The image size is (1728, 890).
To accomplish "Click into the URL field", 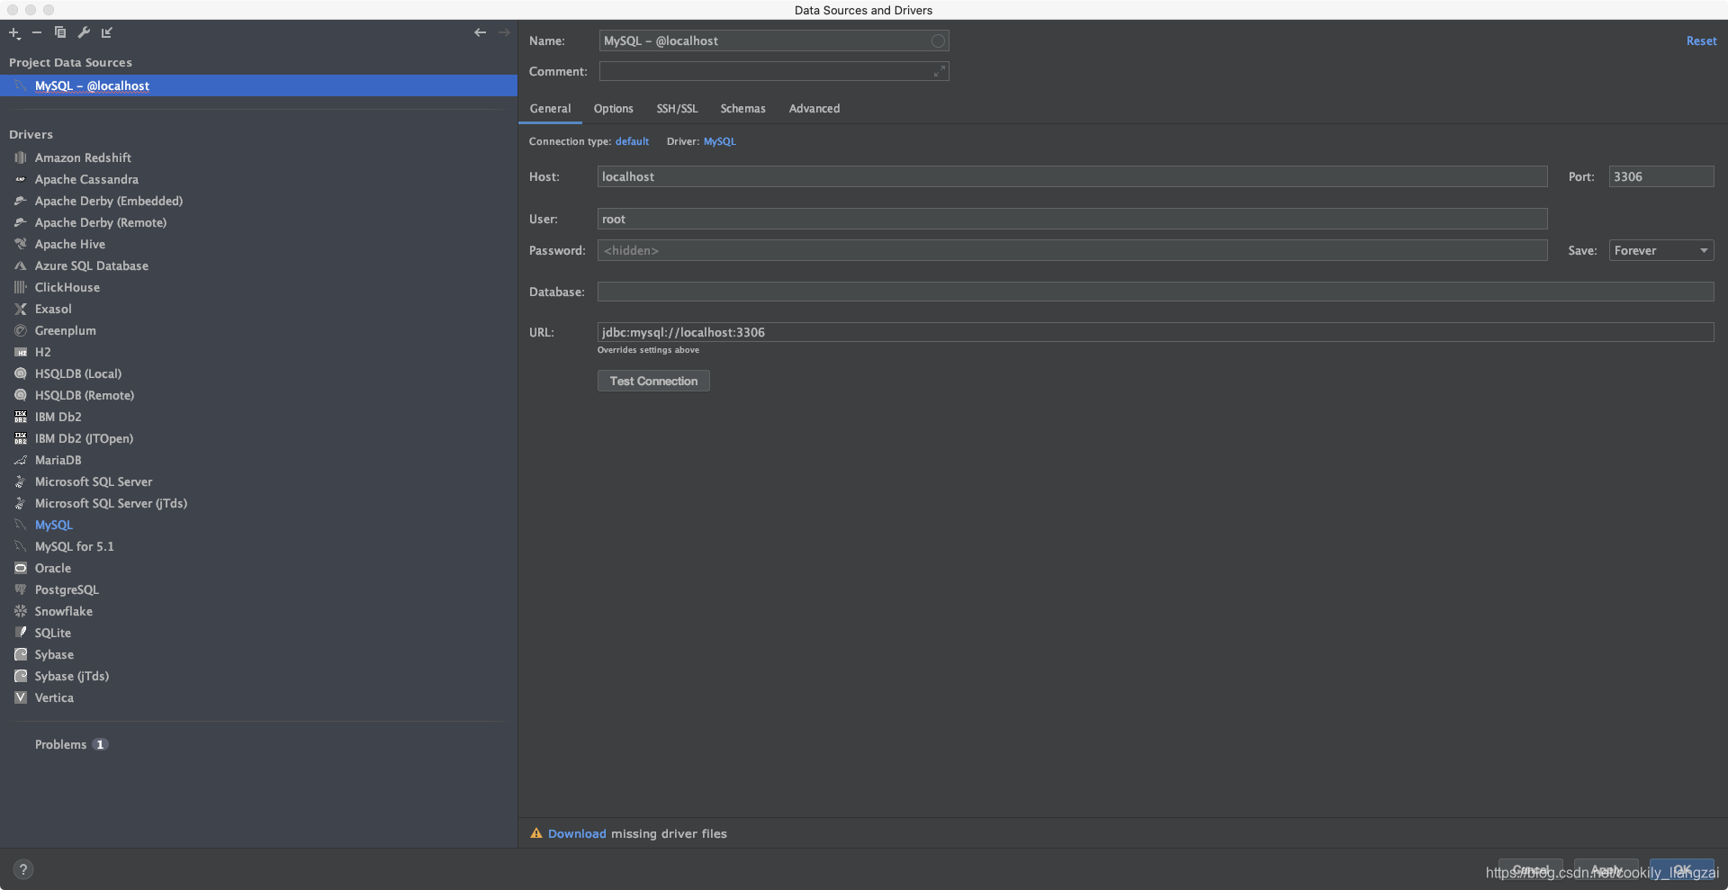I will pyautogui.click(x=1156, y=332).
